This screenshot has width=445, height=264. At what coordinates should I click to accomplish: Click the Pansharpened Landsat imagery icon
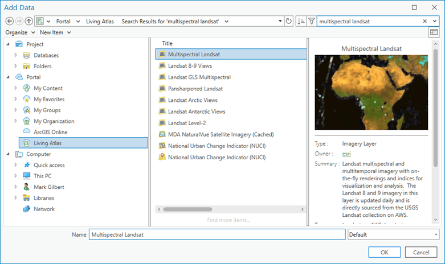162,88
